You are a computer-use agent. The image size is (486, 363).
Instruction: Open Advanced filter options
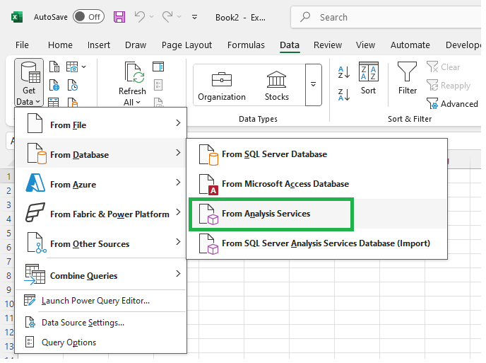point(452,104)
